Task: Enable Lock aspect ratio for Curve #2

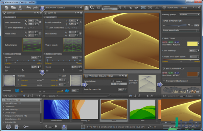Action: pyautogui.click(x=47, y=28)
